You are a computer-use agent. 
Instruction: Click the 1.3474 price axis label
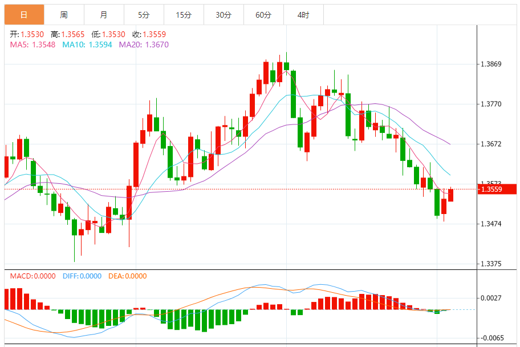pyautogui.click(x=491, y=224)
